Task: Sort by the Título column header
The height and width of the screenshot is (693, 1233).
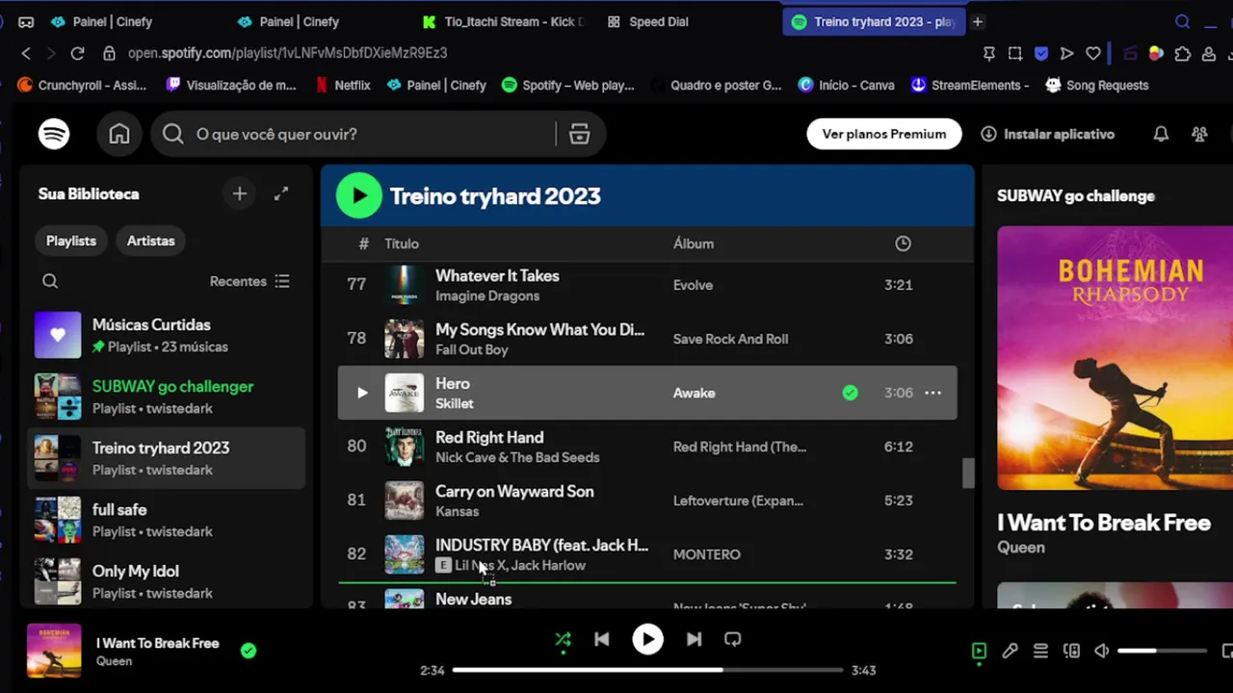Action: 402,244
